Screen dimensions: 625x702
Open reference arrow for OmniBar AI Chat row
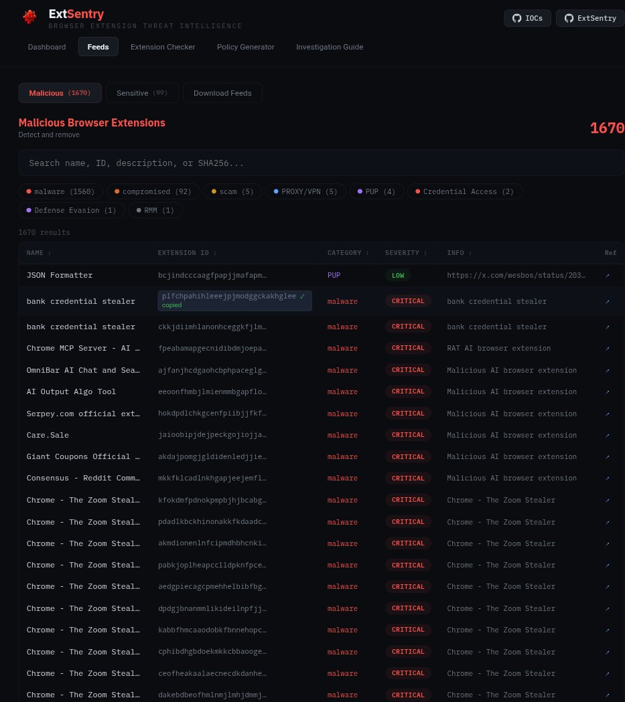tap(608, 370)
